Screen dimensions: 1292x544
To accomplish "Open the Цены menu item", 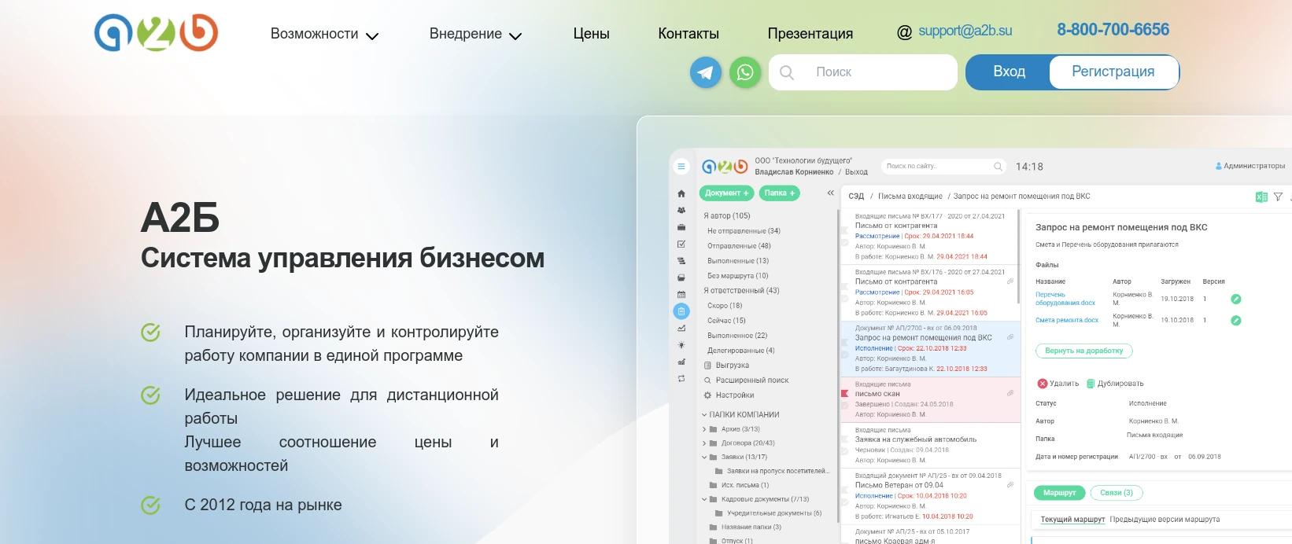I will click(x=591, y=34).
